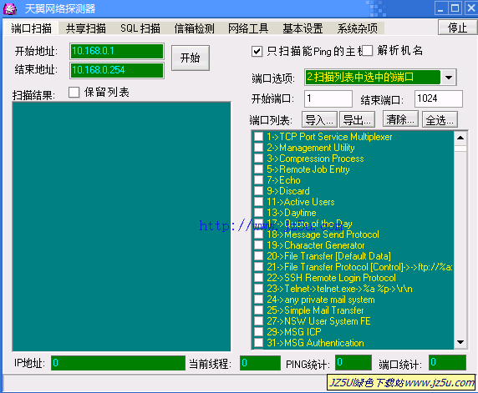The image size is (478, 393).
Task: Check port 13 Daytime
Action: pos(258,213)
